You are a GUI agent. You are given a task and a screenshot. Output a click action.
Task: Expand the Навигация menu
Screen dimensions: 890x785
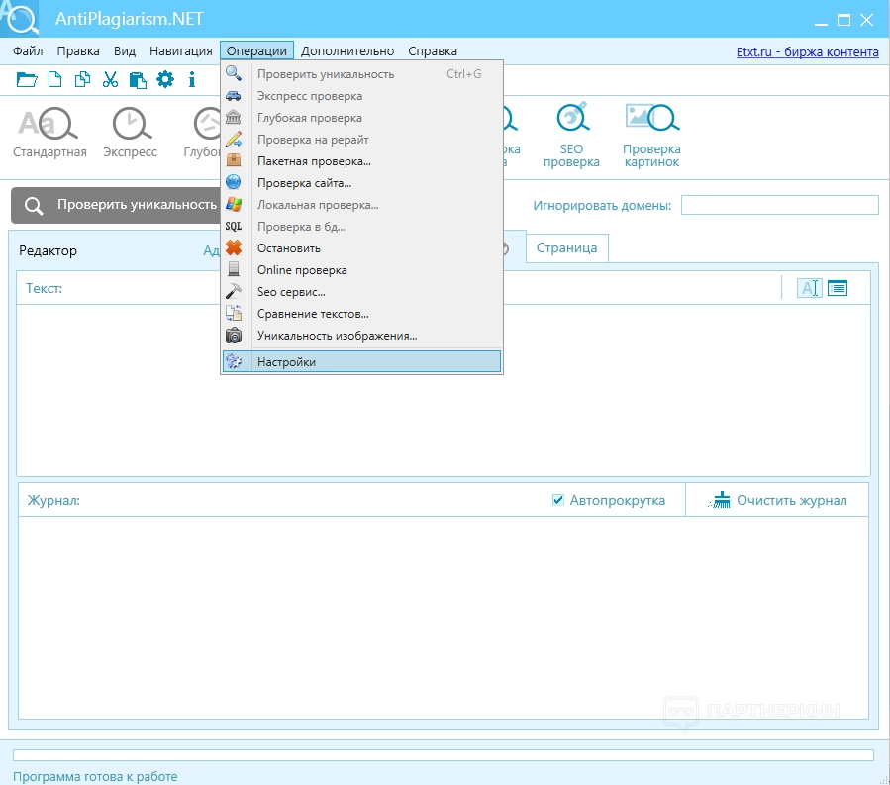pyautogui.click(x=181, y=51)
